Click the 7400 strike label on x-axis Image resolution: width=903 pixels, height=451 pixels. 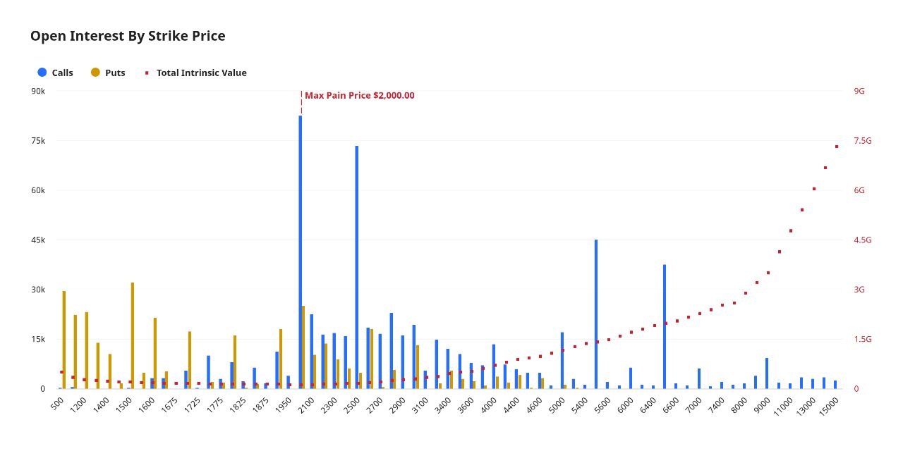click(717, 404)
